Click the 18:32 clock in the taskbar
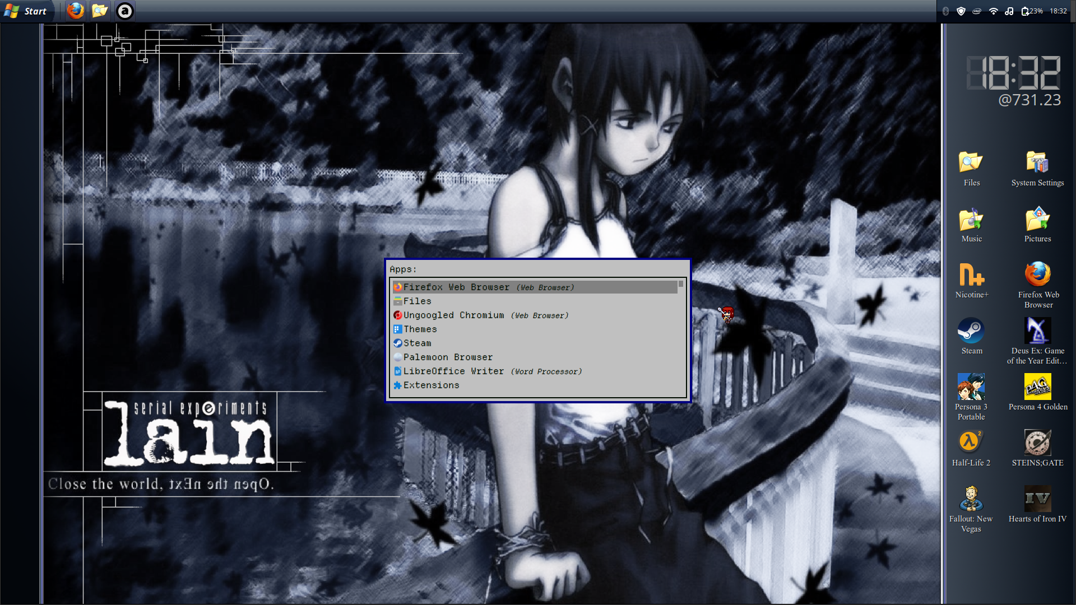The image size is (1076, 605). tap(1058, 11)
